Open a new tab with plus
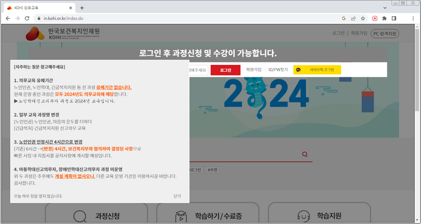The width and height of the screenshot is (421, 224). pyautogui.click(x=82, y=8)
